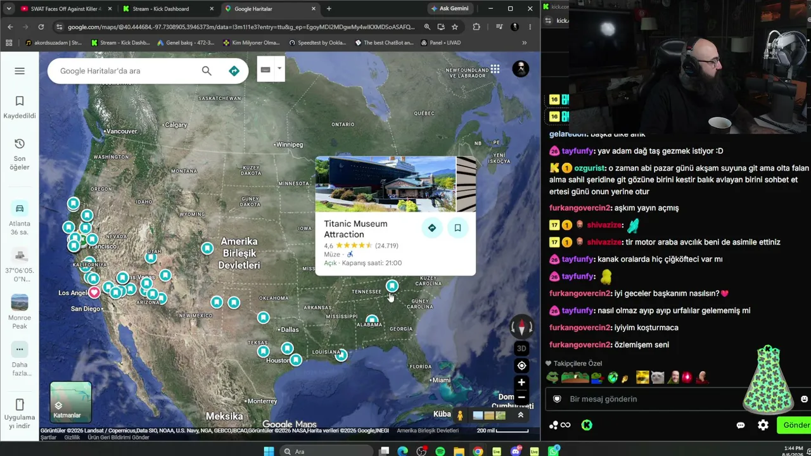The height and width of the screenshot is (456, 811).
Task: Open the Atlanta 36 sa. route shortcut
Action: click(x=20, y=218)
